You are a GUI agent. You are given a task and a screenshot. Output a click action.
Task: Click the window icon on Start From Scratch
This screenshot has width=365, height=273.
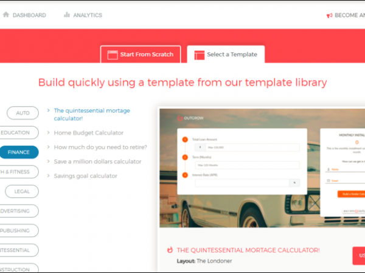tap(112, 55)
